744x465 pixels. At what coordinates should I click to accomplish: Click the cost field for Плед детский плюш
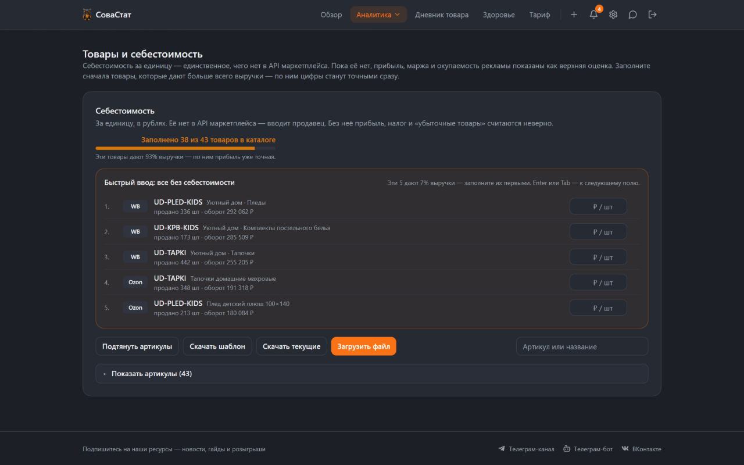598,307
